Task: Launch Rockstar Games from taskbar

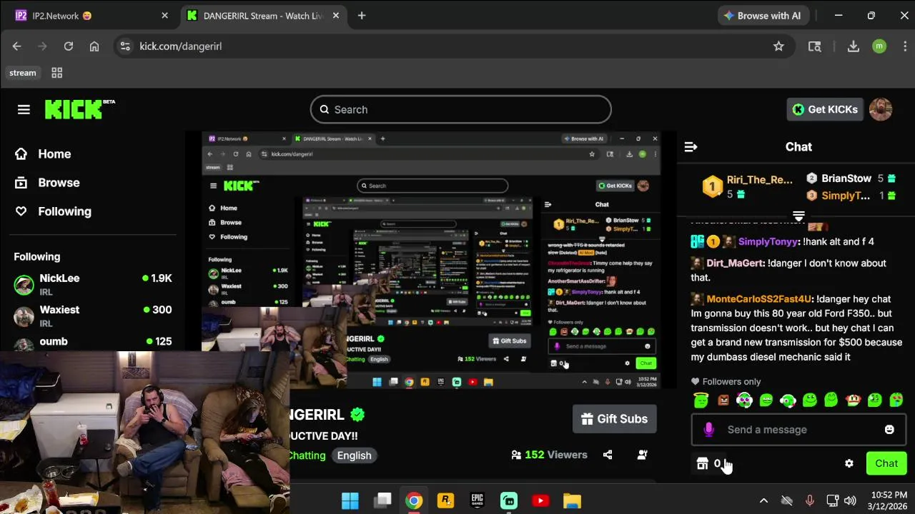Action: click(445, 500)
